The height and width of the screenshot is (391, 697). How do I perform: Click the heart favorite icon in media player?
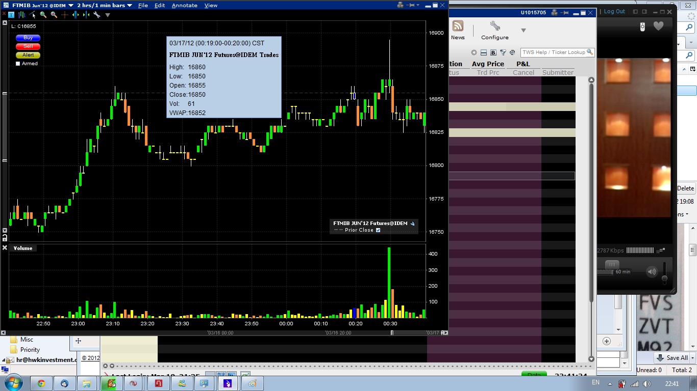(x=659, y=26)
